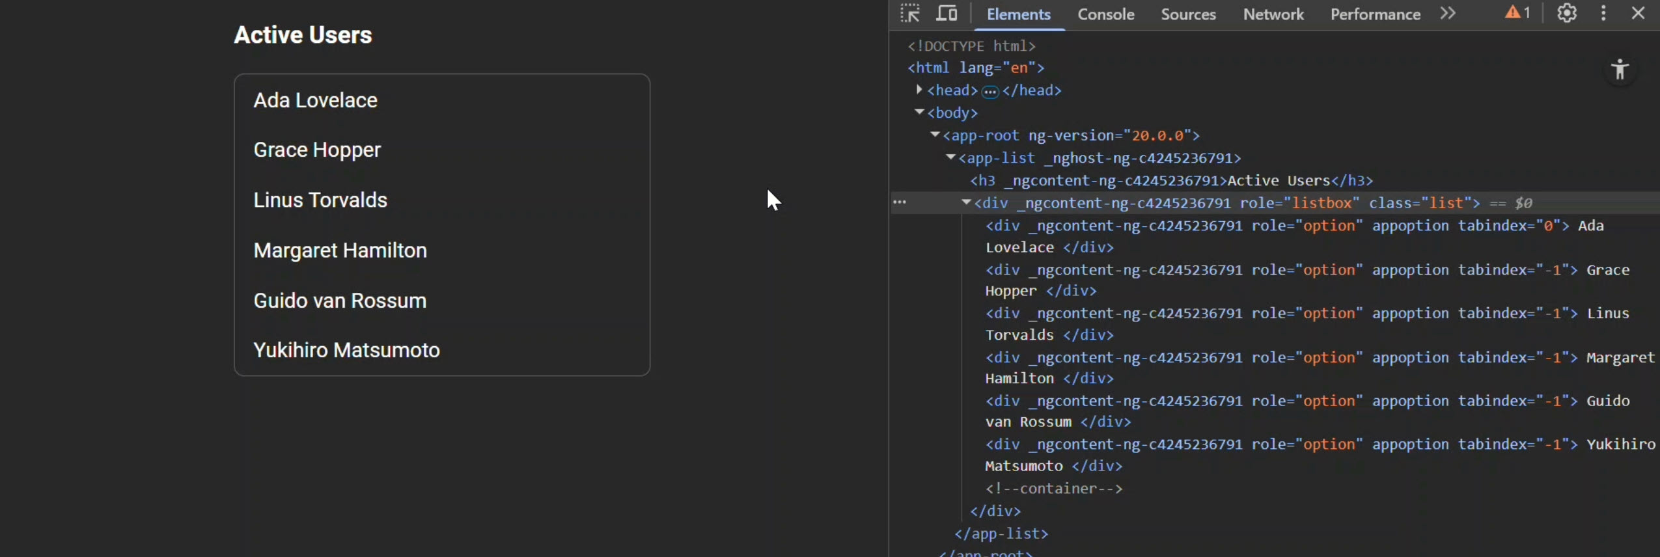The height and width of the screenshot is (557, 1660).
Task: Select the Linus Torvalds option node
Action: click(x=1307, y=323)
